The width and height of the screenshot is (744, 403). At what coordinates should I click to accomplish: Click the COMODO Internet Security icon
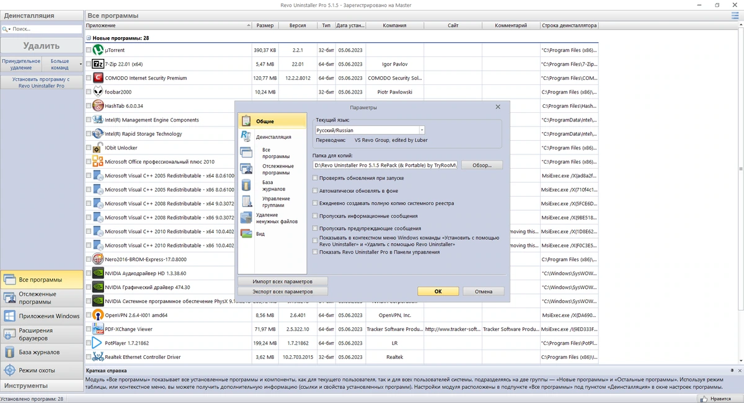(98, 78)
